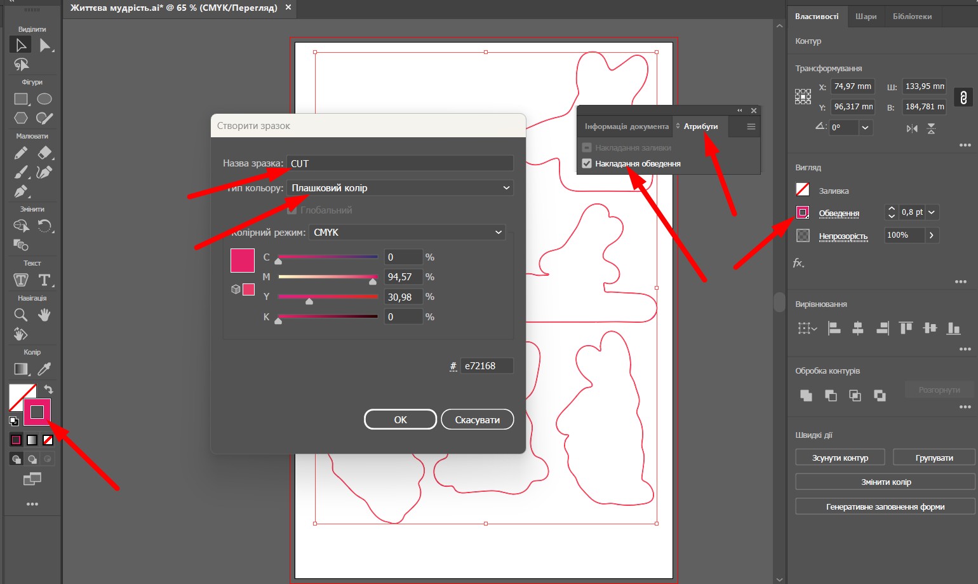The width and height of the screenshot is (978, 584).
Task: Select the Eyedropper tool
Action: 44,369
